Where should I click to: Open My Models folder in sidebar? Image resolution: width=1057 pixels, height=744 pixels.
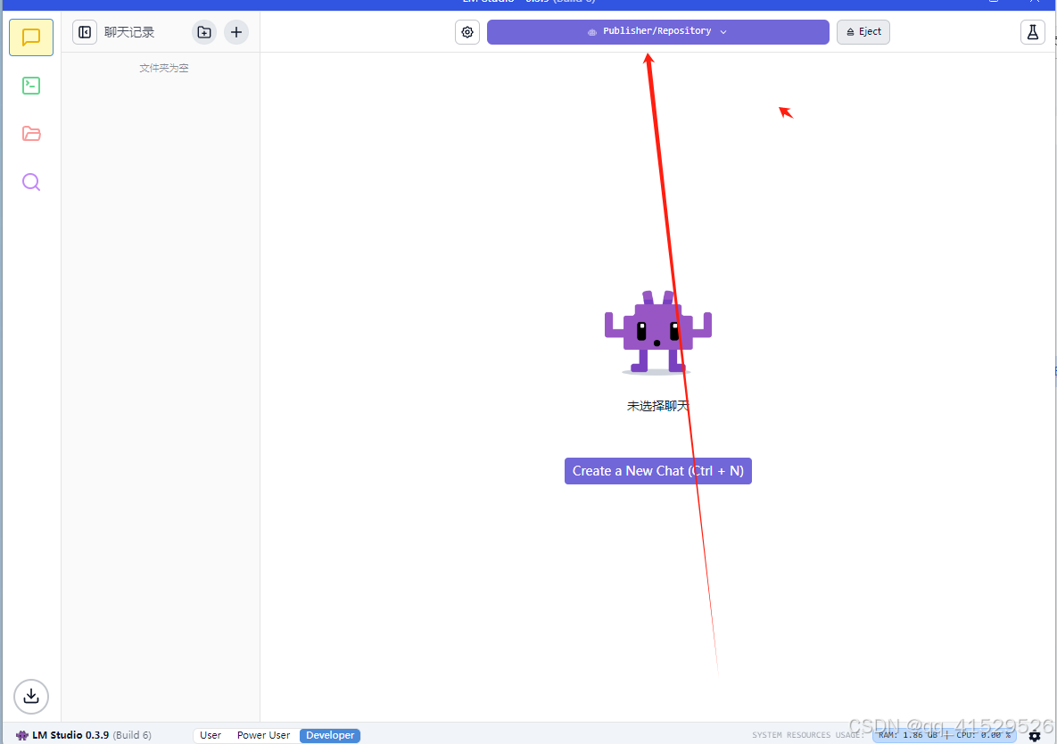click(x=31, y=134)
